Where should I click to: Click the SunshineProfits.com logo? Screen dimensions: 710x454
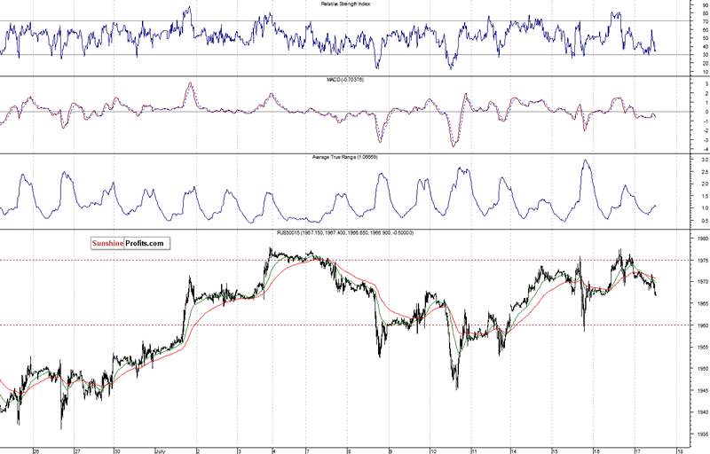pyautogui.click(x=130, y=243)
